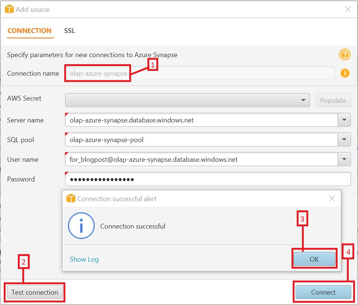Image resolution: width=358 pixels, height=305 pixels.
Task: Click OK in the success alert
Action: tap(314, 259)
